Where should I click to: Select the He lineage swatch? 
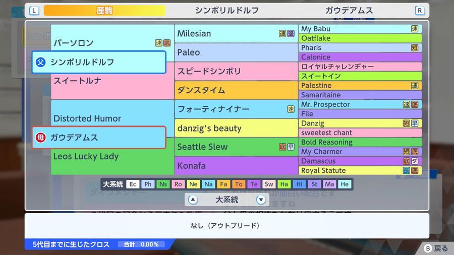point(345,184)
